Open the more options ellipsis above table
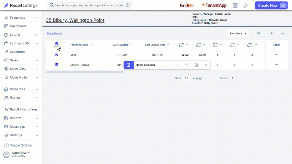This screenshot has height=164, width=292. click(x=282, y=33)
